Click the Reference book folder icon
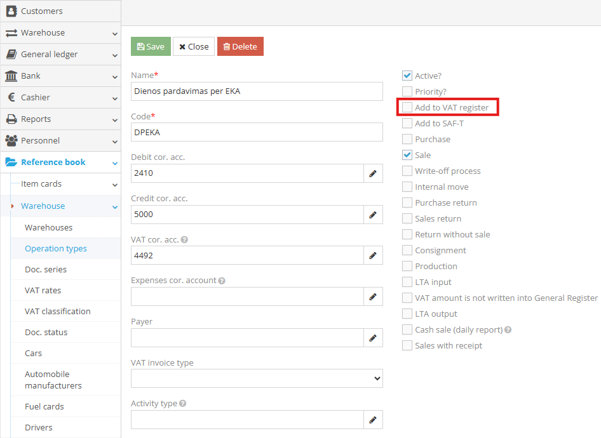This screenshot has height=438, width=601. click(11, 162)
